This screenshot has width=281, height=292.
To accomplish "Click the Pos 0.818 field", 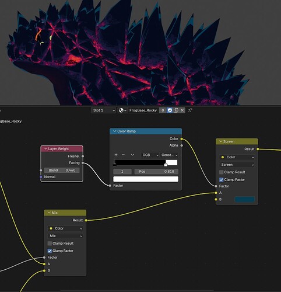I will [156, 172].
